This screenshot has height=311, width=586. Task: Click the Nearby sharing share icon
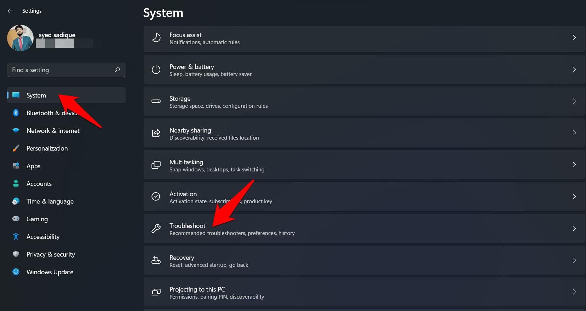[156, 133]
